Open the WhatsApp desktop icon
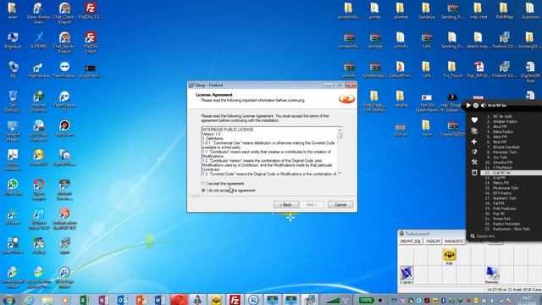Image resolution: width=542 pixels, height=305 pixels. click(x=13, y=187)
